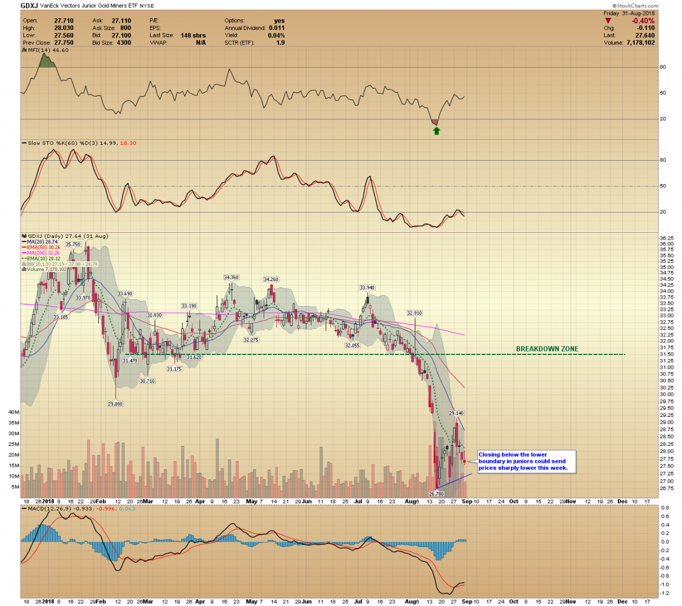Click the green up arrow on MFI panel

point(436,131)
